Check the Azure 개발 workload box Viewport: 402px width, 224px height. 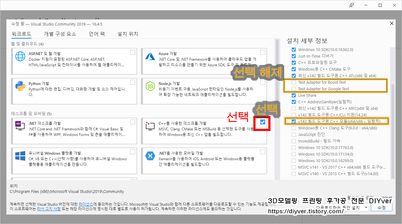(x=263, y=52)
